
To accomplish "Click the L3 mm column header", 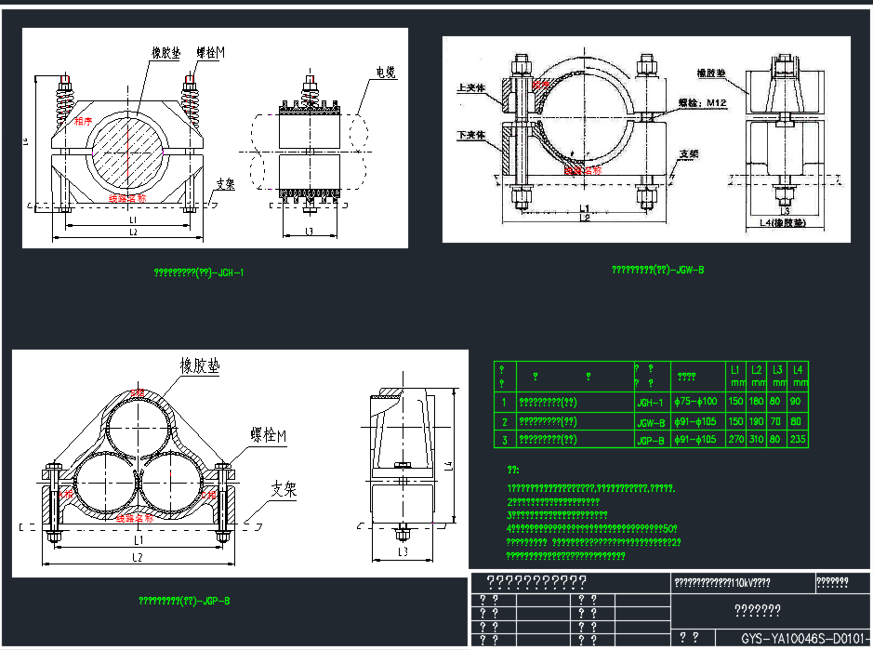I will [x=777, y=376].
